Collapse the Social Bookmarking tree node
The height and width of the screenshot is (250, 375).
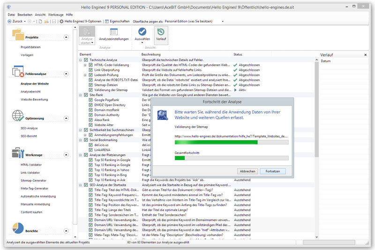pos(81,140)
